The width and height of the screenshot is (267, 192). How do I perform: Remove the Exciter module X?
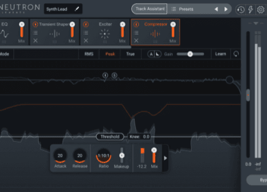point(86,41)
